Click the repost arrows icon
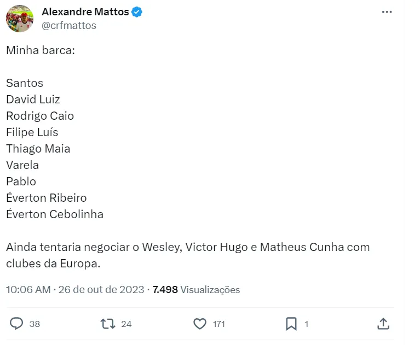Viewport: 420px width, 345px height. click(x=108, y=324)
